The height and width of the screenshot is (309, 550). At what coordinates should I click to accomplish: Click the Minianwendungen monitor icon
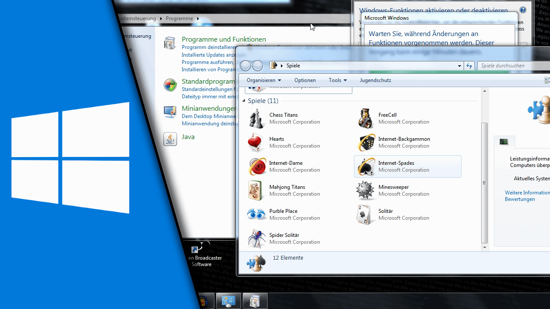[170, 112]
